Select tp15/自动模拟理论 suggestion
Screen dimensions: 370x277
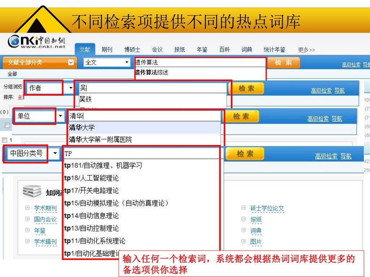[117, 203]
